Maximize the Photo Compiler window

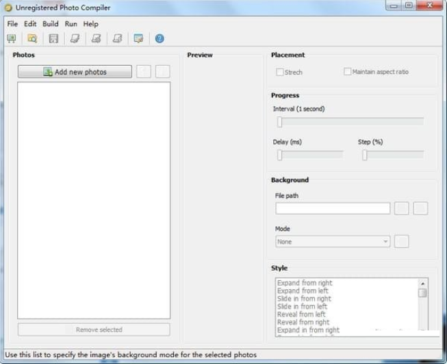[x=409, y=5]
